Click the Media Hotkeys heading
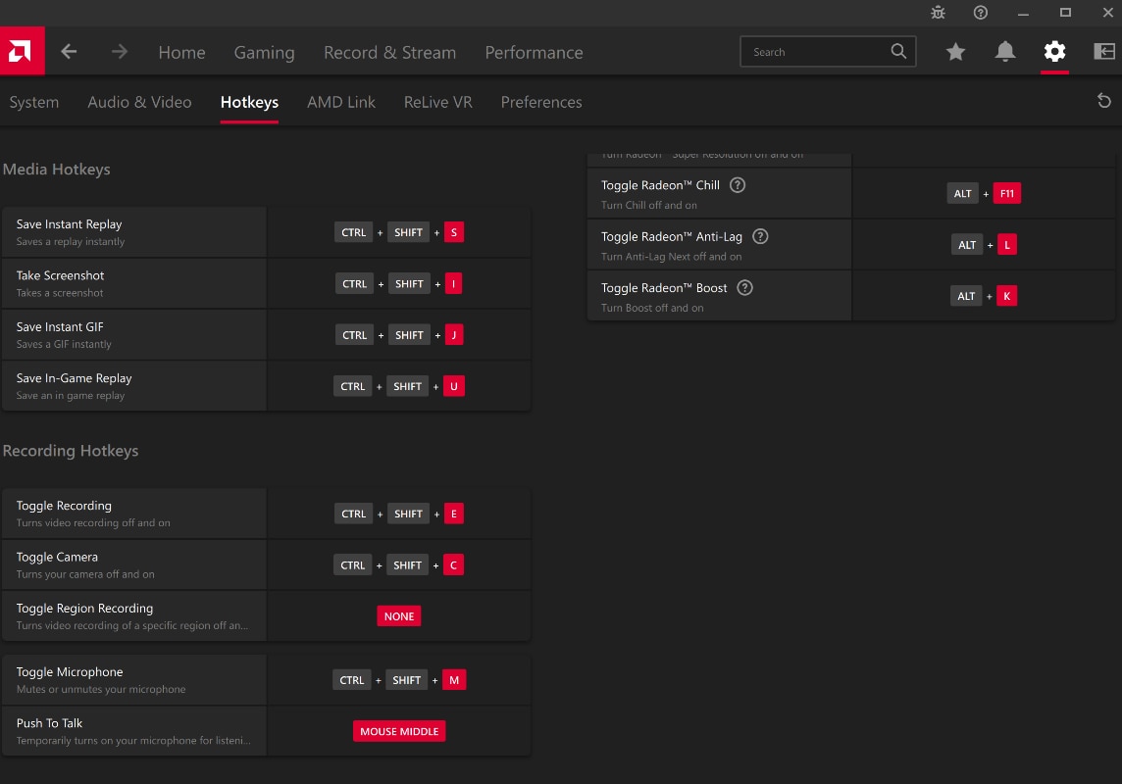 57,170
